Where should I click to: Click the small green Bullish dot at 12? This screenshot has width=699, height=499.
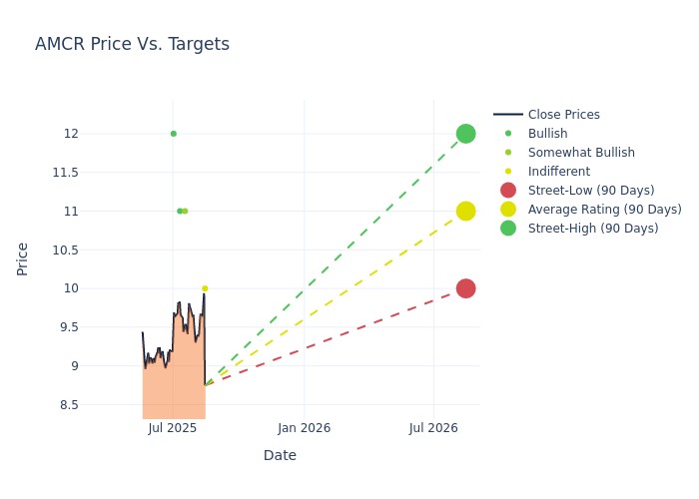(173, 134)
